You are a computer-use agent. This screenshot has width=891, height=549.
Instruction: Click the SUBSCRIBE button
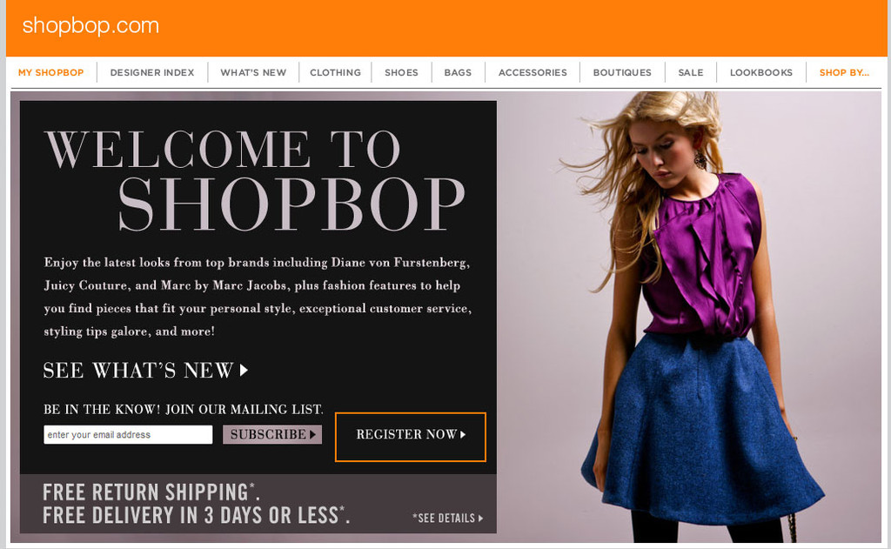point(272,435)
